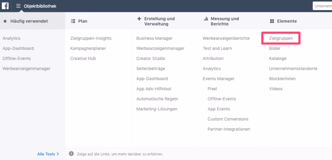Open App Ads-Hilfstool
This screenshot has width=332, height=160.
154,89
